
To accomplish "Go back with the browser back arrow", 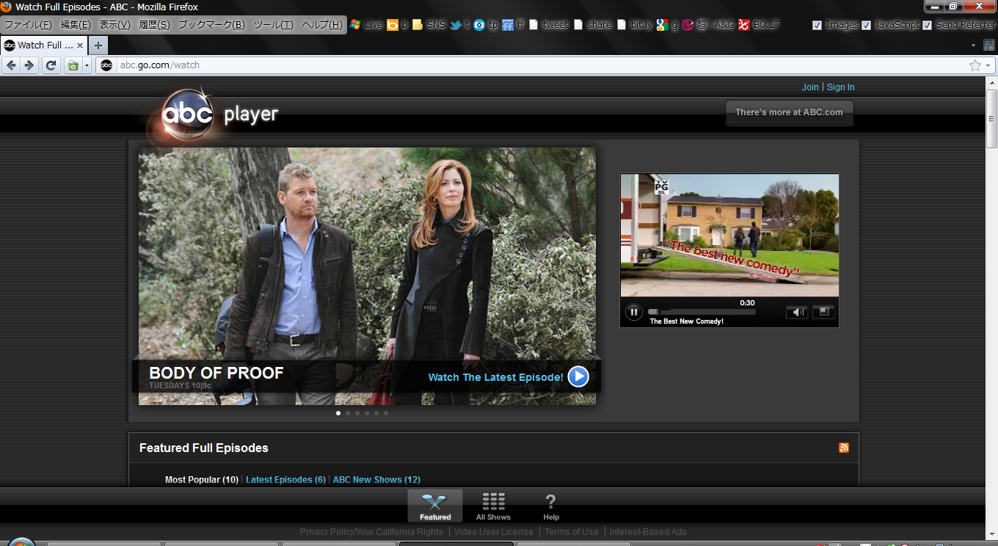I will [x=11, y=65].
